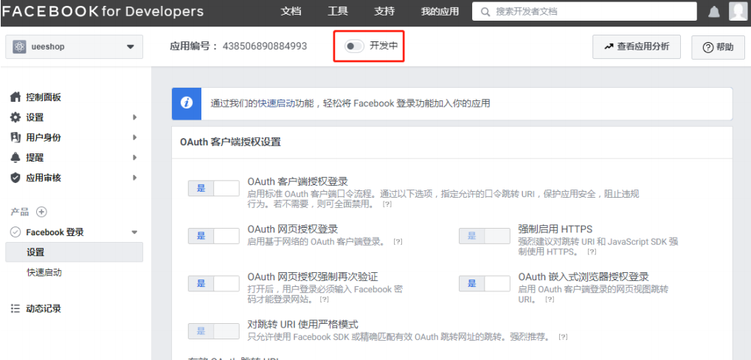Click the 提醒 bell icon in the sidebar

coord(15,158)
